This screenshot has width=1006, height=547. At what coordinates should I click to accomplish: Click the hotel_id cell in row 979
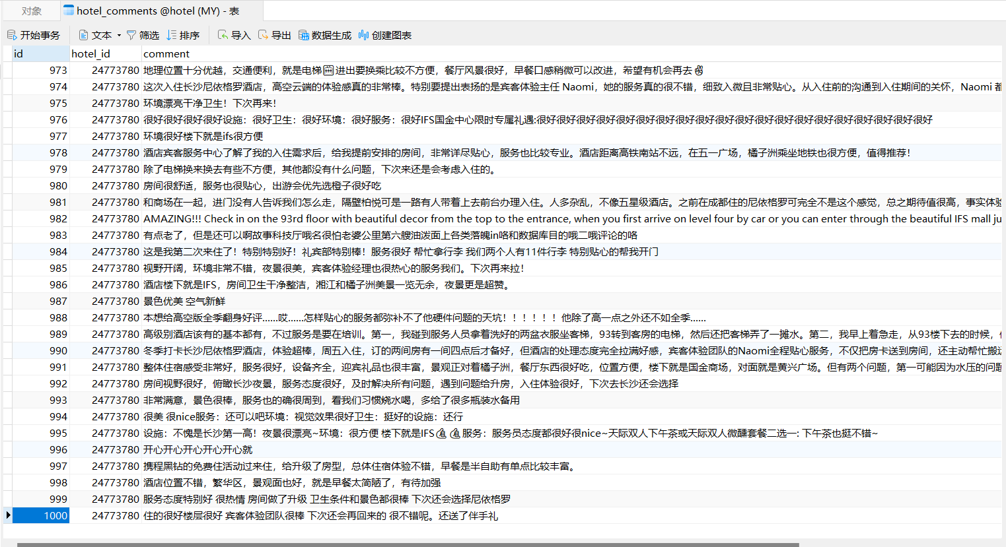click(106, 169)
